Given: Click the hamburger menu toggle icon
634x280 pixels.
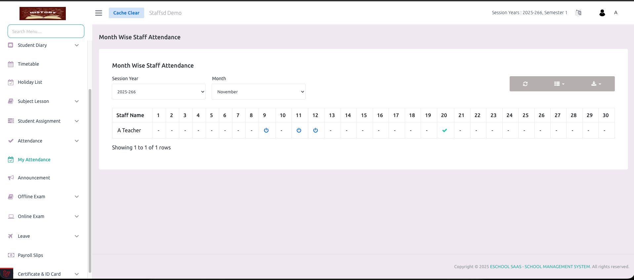Looking at the screenshot, I should (99, 13).
